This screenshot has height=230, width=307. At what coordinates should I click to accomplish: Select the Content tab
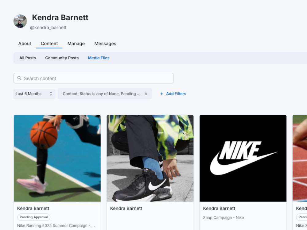[49, 44]
